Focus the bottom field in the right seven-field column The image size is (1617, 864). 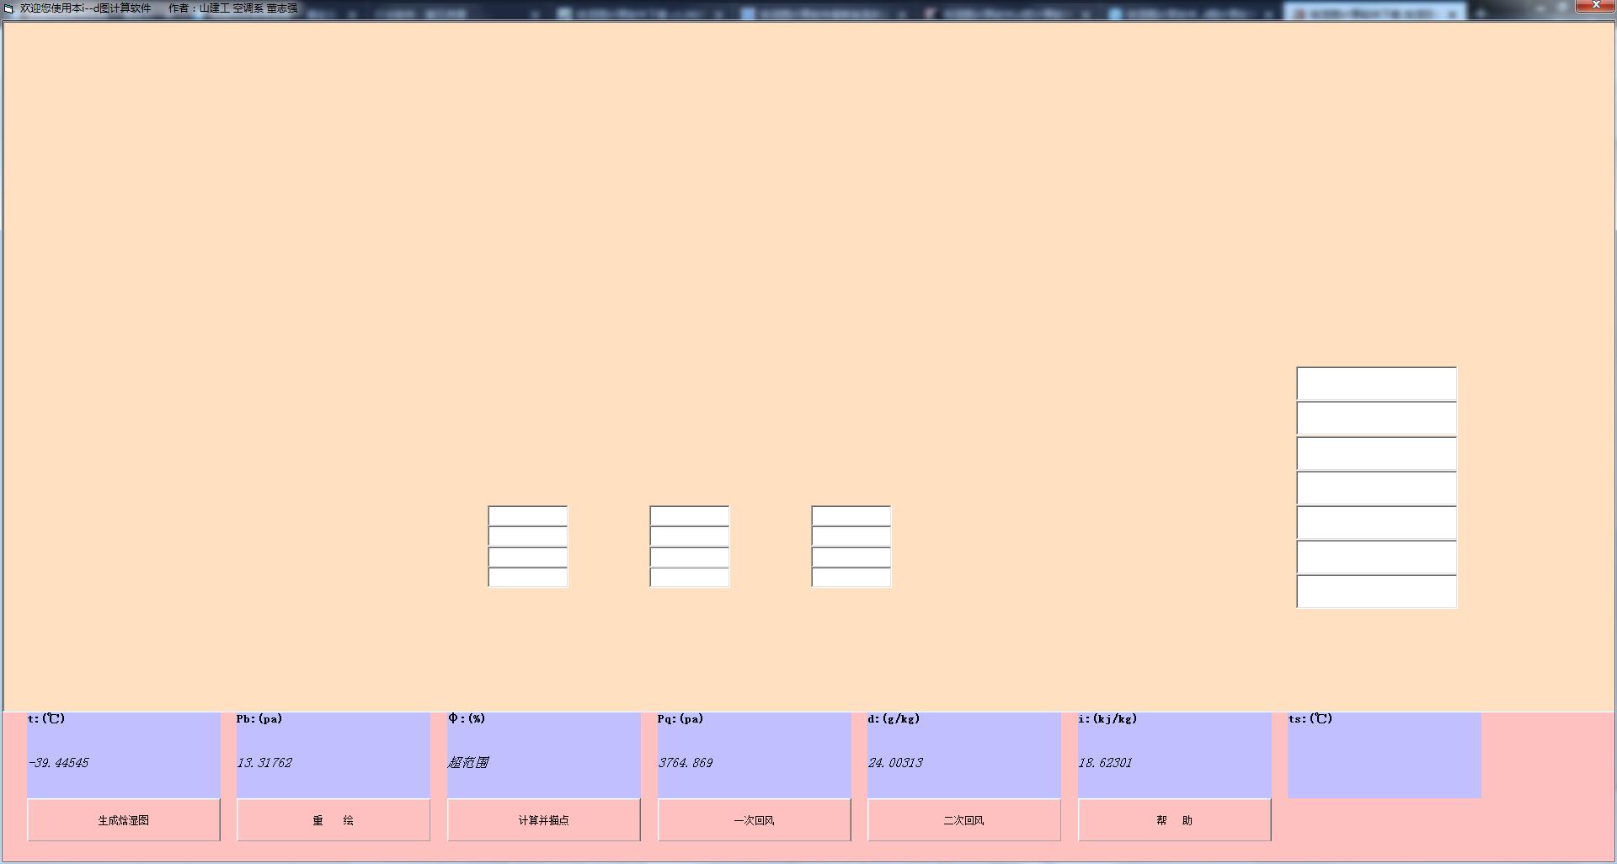click(x=1376, y=592)
